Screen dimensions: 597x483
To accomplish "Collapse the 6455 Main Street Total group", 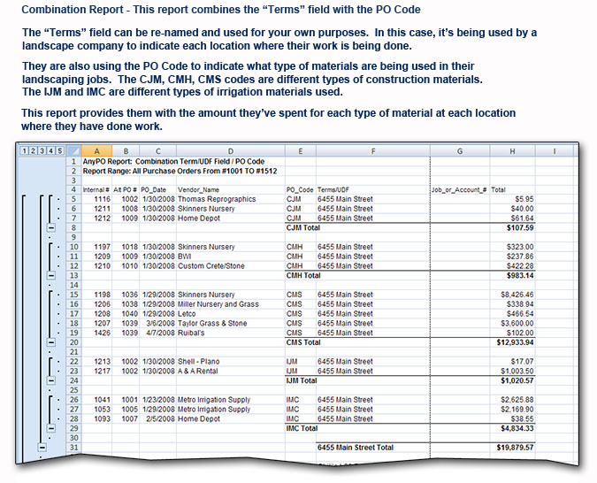I will pyautogui.click(x=42, y=448).
